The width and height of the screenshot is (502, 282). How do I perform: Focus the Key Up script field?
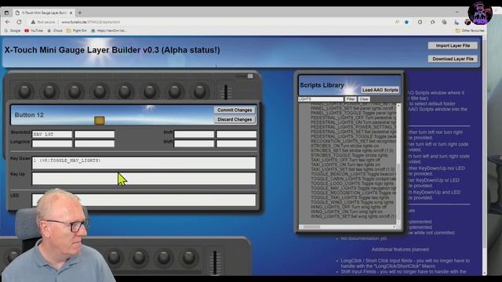[144, 179]
